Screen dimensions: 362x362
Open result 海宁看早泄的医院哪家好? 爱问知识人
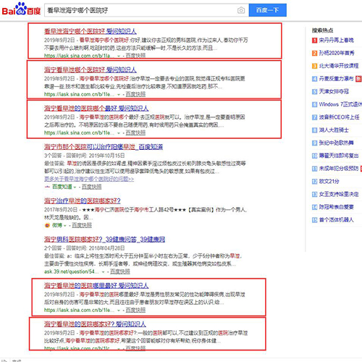(95, 324)
